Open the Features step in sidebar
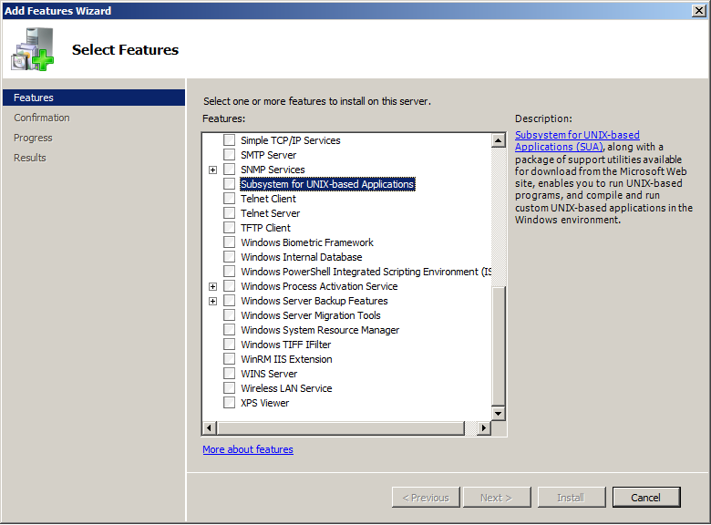This screenshot has width=711, height=525. [x=94, y=98]
